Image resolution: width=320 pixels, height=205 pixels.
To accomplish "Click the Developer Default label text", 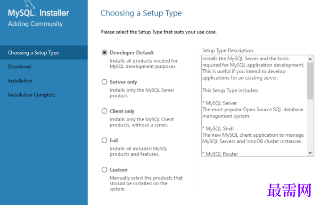I will pyautogui.click(x=131, y=53).
